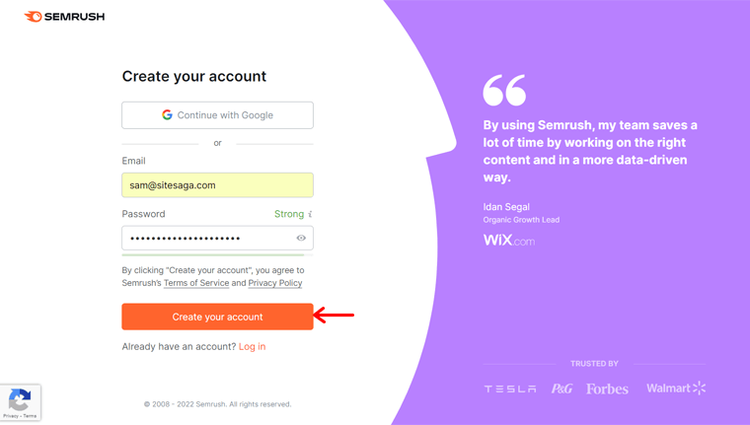Show password with eye icon
The height and width of the screenshot is (425, 750).
(301, 238)
